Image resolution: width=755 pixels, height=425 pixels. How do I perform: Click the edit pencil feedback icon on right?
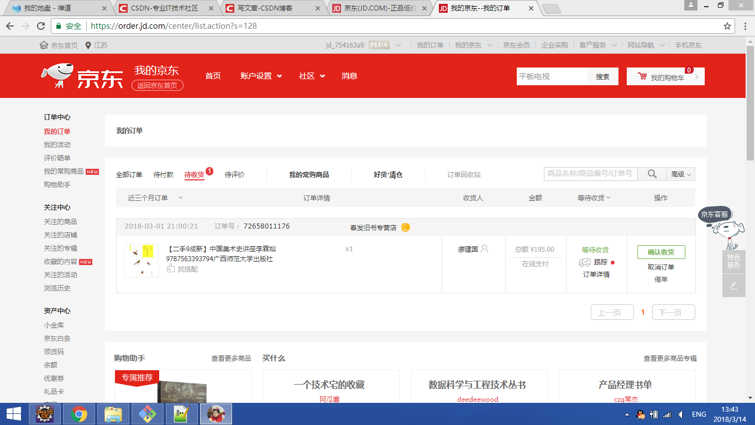pyautogui.click(x=733, y=286)
